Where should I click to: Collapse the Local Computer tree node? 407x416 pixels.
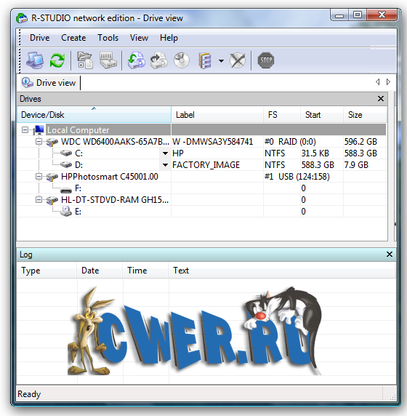tap(25, 130)
